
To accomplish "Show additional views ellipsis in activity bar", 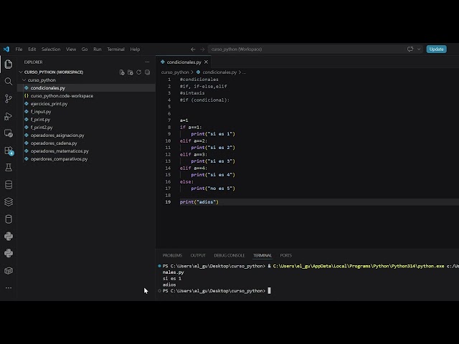I will click(x=9, y=288).
